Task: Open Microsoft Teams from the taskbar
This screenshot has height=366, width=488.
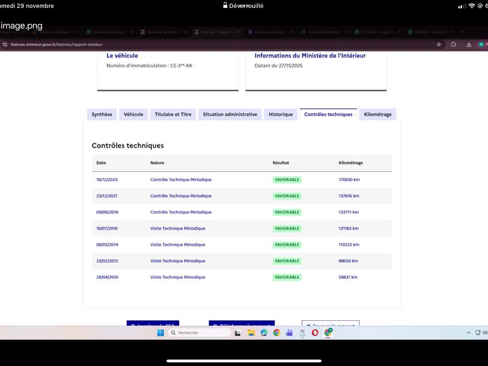Action: click(x=289, y=332)
